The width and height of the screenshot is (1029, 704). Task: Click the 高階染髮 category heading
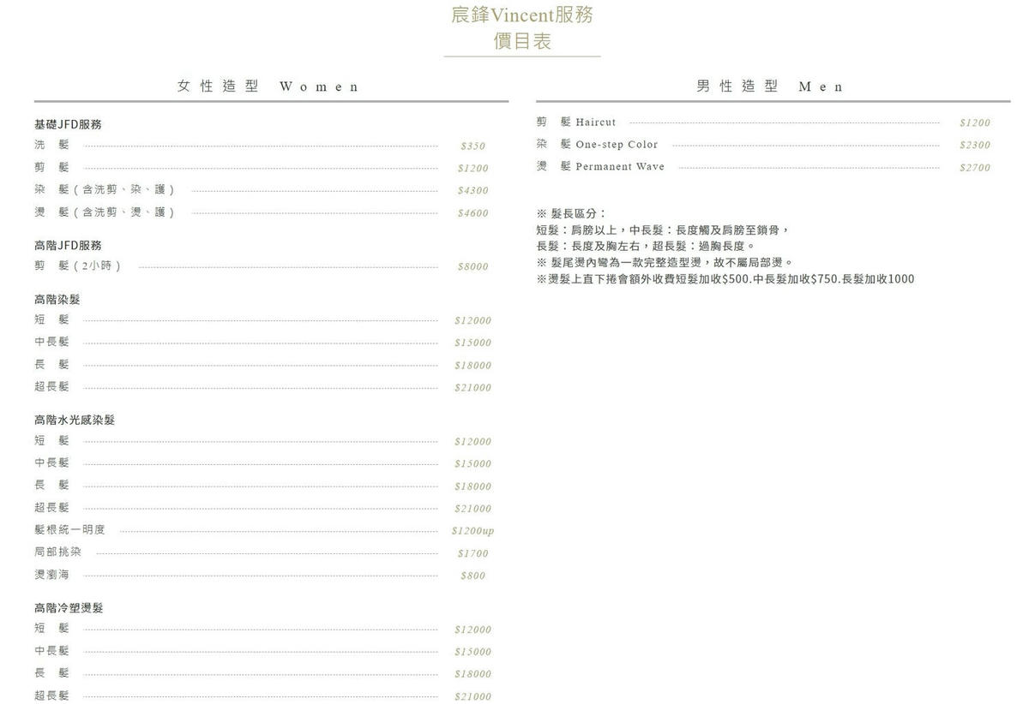(57, 300)
